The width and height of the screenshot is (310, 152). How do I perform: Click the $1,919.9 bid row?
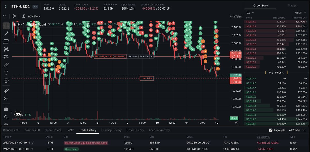(x=277, y=78)
